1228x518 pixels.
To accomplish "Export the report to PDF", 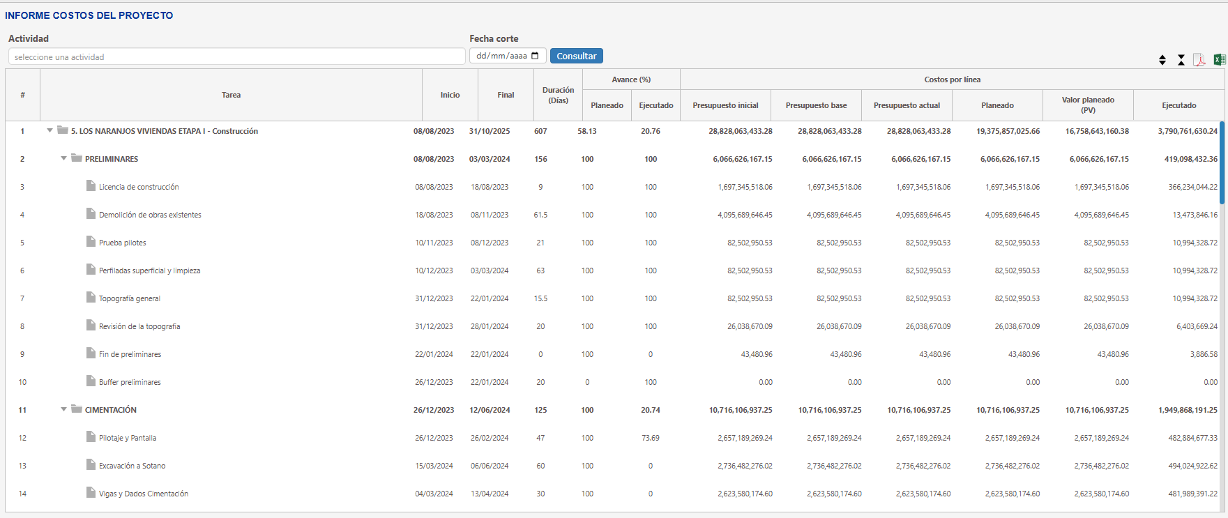I will 1199,60.
